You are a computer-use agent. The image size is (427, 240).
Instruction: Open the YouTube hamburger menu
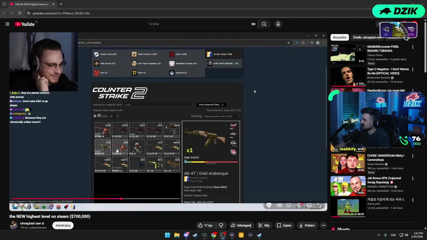pos(7,24)
